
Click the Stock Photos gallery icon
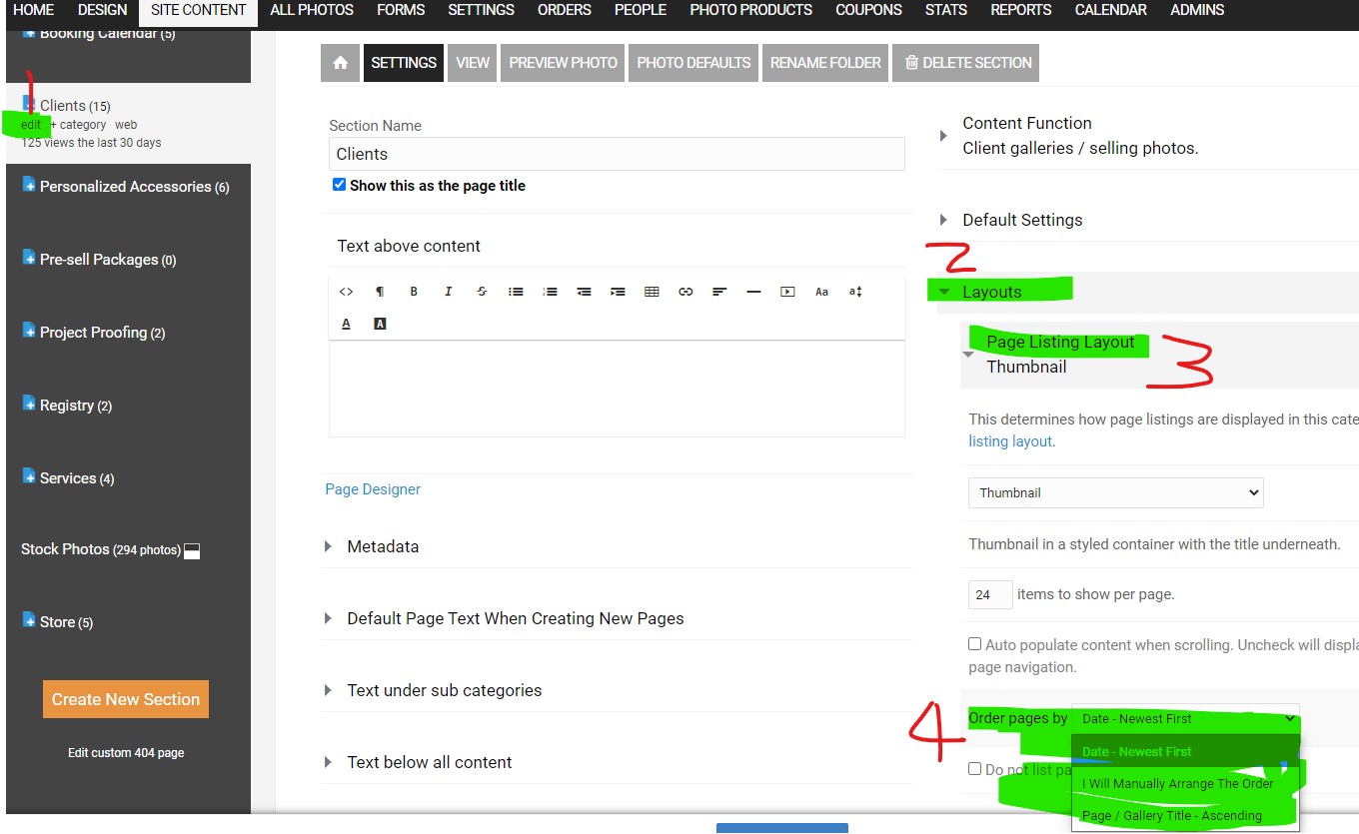[192, 550]
